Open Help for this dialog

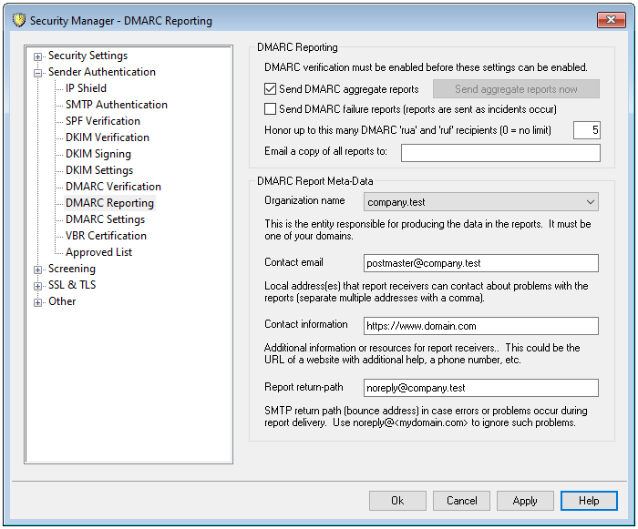(x=589, y=501)
